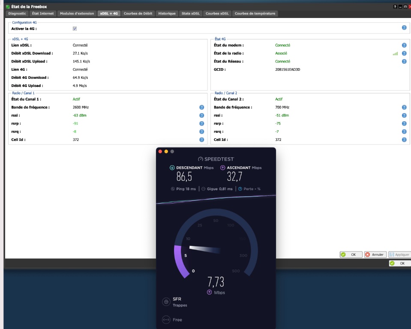This screenshot has height=329, width=411.
Task: Click the radio signal strength bars indicator
Action: (395, 54)
